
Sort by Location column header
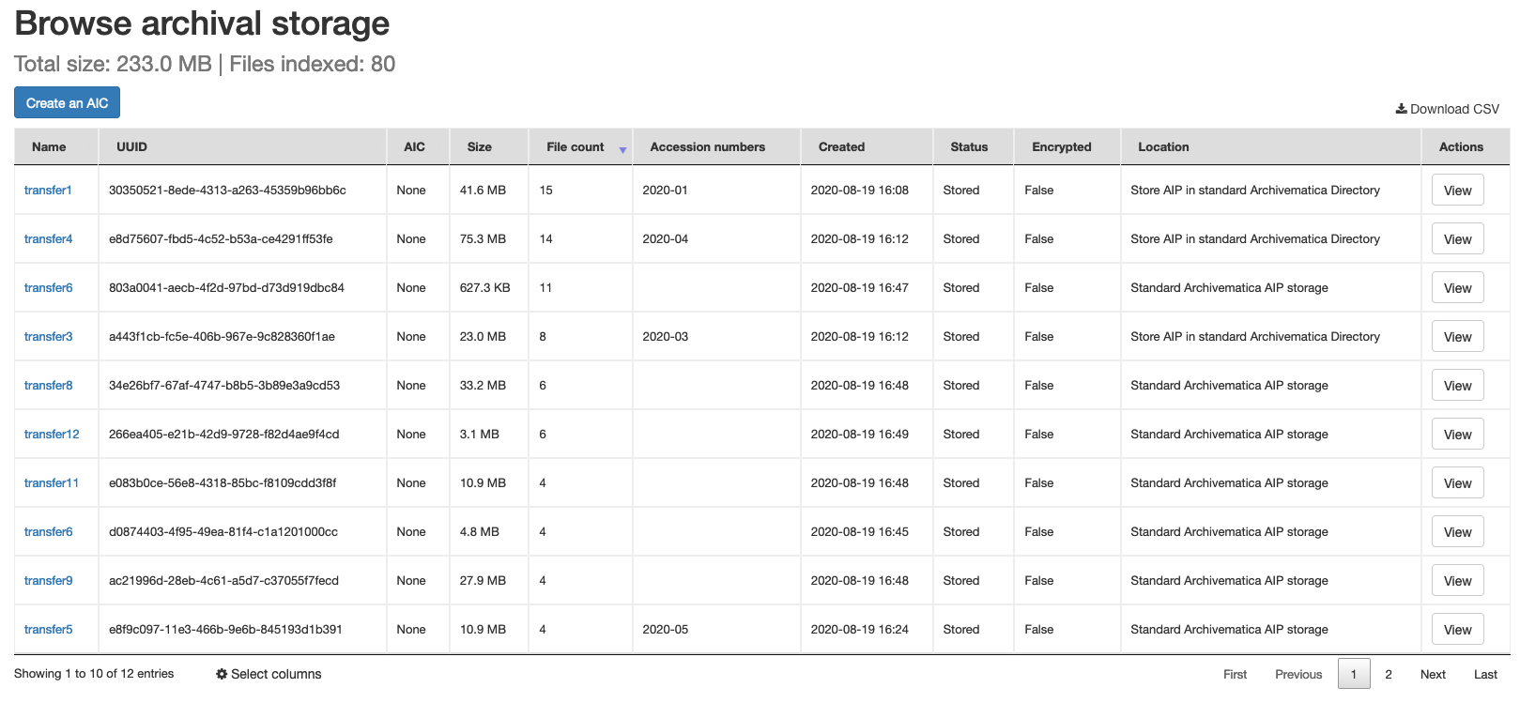1163,146
